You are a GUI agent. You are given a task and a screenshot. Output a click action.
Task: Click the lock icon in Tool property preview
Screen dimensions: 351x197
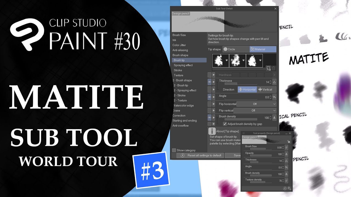288,141
